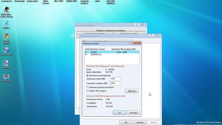The image size is (222, 125).
Task: Click help icon in Memoria virtuale title bar
Action: point(131,43)
